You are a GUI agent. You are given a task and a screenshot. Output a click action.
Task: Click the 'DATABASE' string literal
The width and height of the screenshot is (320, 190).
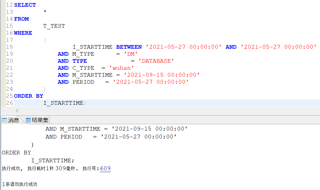tap(156, 61)
